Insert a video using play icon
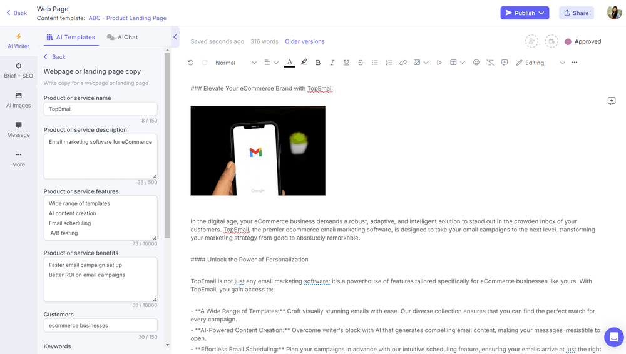The image size is (626, 354). (439, 63)
